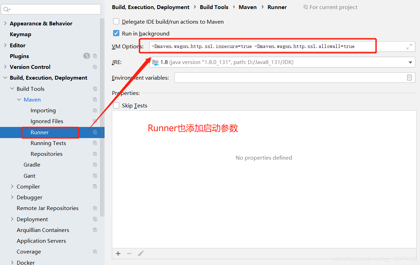Click the Plugins update count badge
This screenshot has height=265, width=420.
click(x=87, y=56)
